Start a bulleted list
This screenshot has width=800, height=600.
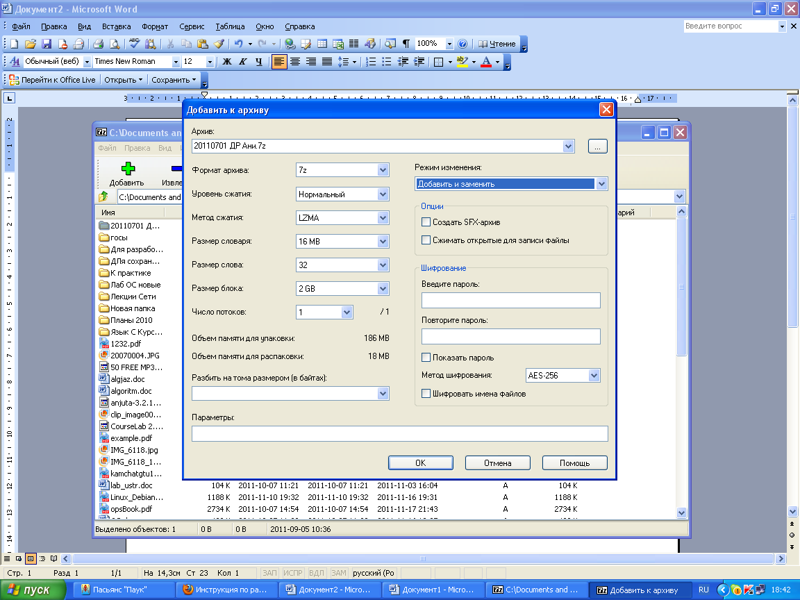pyautogui.click(x=387, y=62)
